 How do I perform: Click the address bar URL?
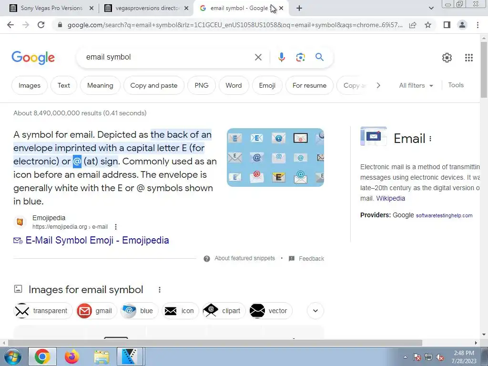pyautogui.click(x=235, y=25)
